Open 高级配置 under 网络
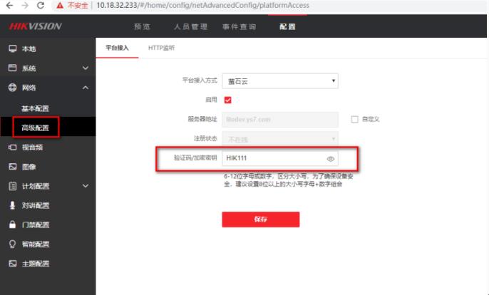 35,128
